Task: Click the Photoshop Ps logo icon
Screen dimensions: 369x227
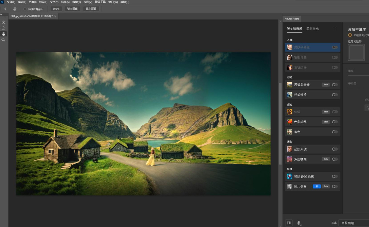Action: pos(2,2)
